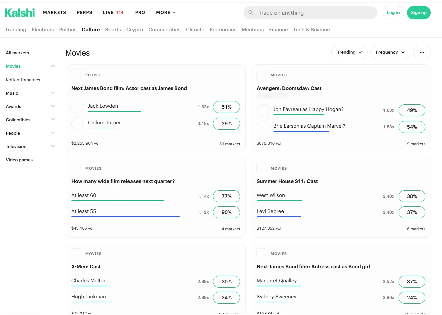
Task: Switch to the Climate category tab
Action: 195,30
